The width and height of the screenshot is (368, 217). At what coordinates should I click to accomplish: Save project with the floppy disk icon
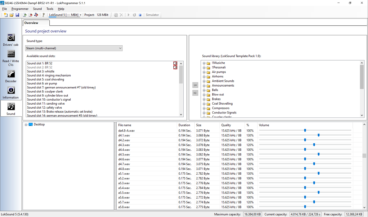[x=17, y=15]
